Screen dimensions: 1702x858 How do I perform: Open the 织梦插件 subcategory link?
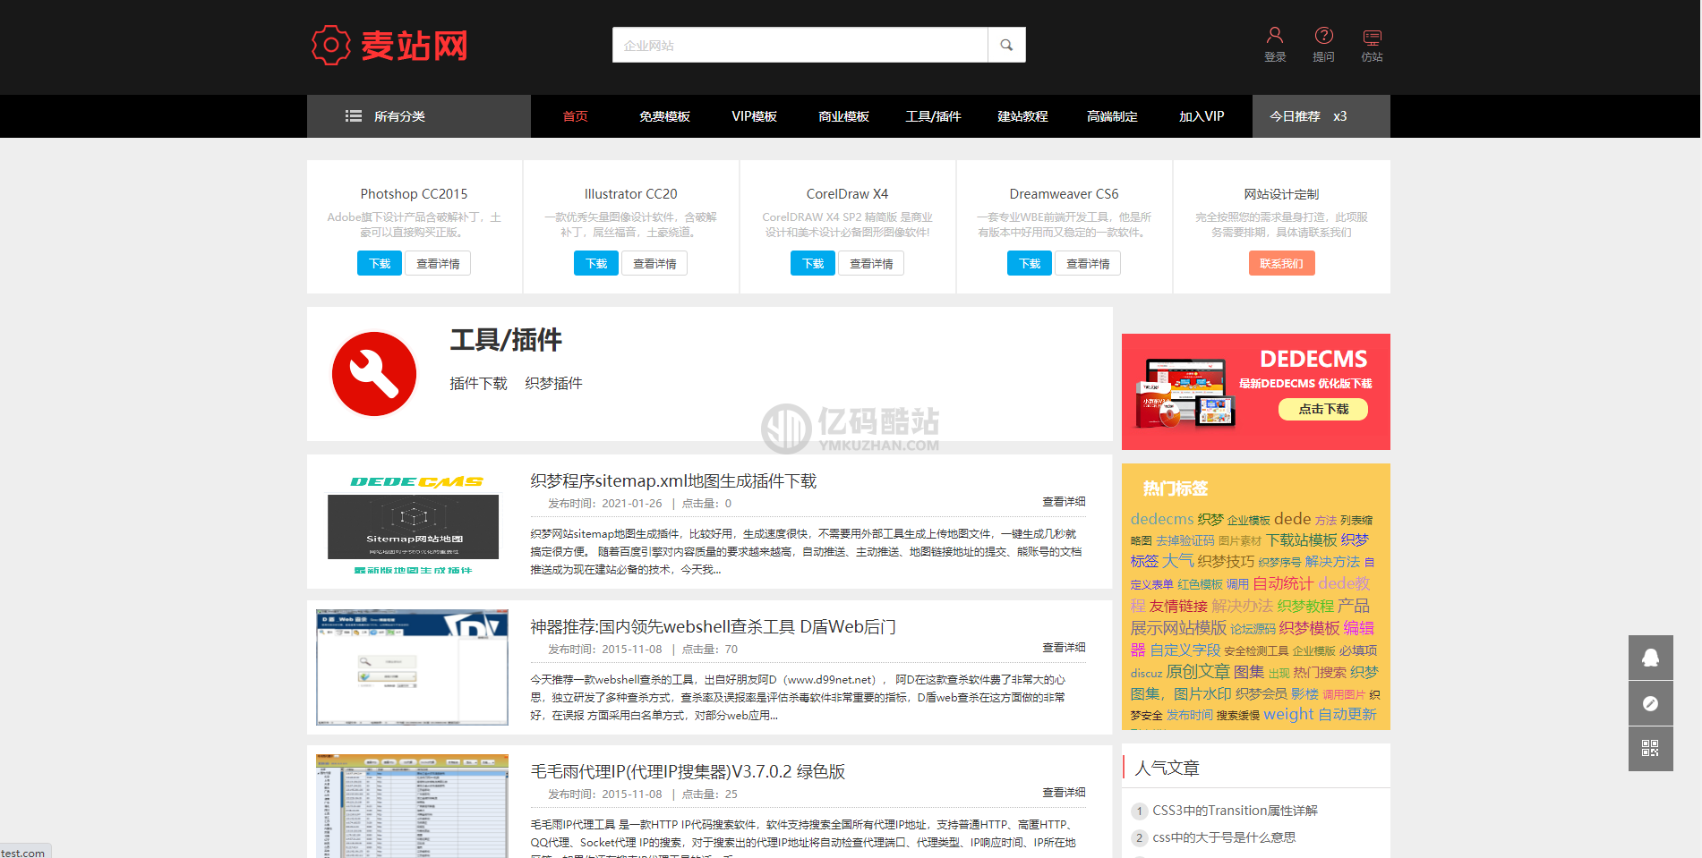553,383
